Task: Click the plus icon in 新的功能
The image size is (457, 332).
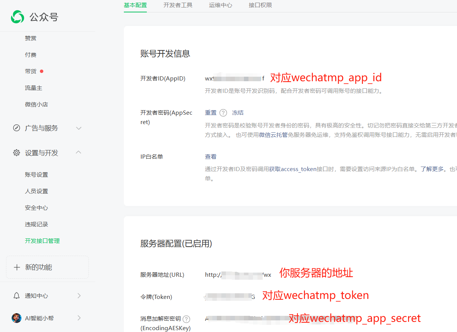Action: click(17, 267)
